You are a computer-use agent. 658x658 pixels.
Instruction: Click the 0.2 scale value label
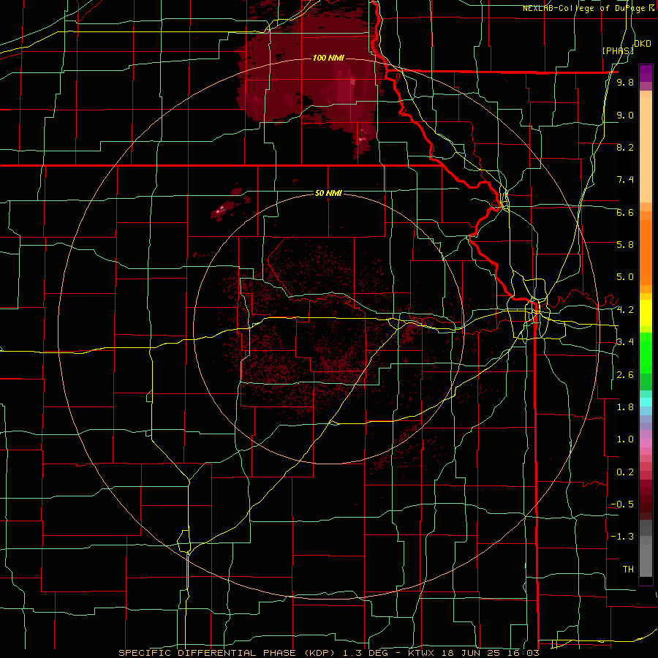coord(625,472)
